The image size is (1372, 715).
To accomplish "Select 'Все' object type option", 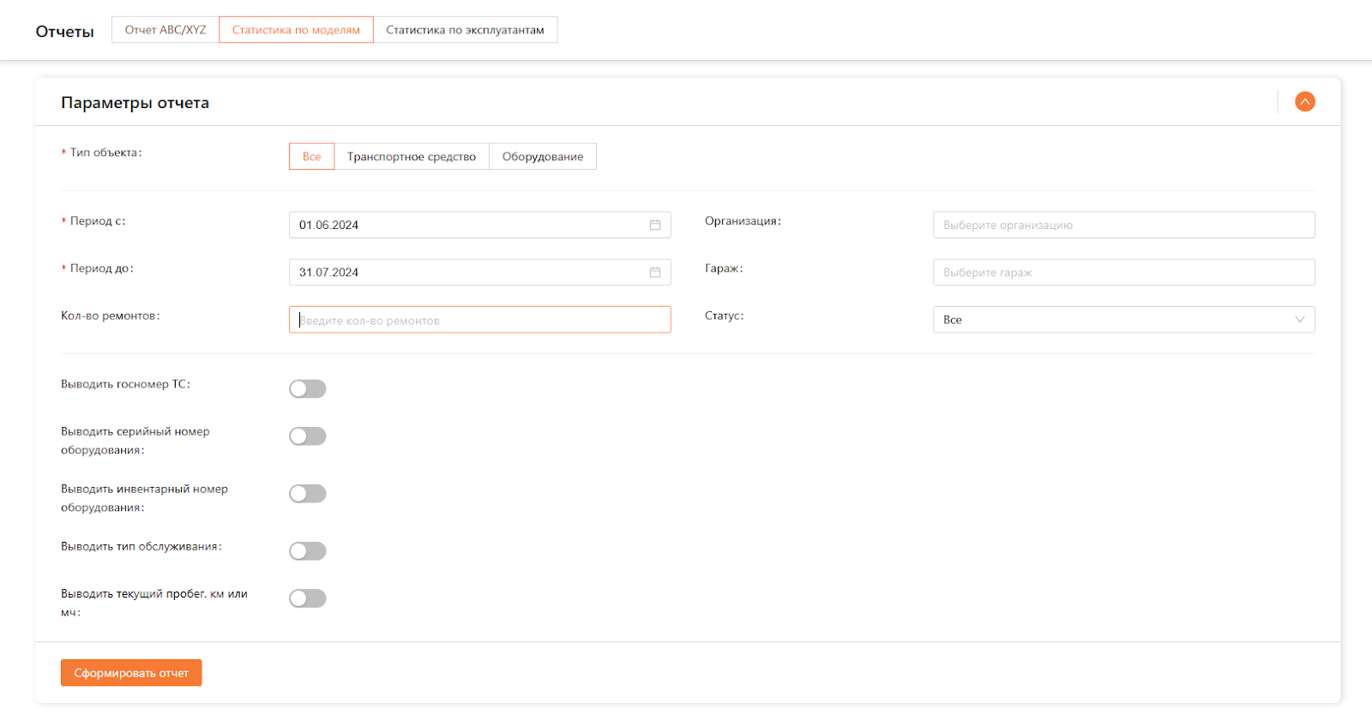I will (311, 157).
